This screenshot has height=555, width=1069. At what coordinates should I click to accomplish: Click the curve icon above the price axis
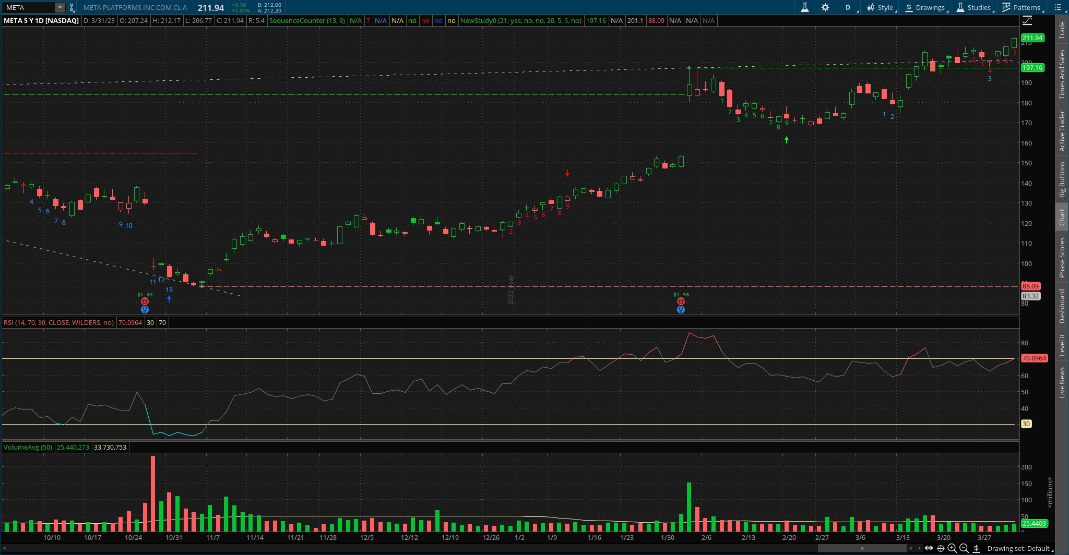tap(1027, 21)
